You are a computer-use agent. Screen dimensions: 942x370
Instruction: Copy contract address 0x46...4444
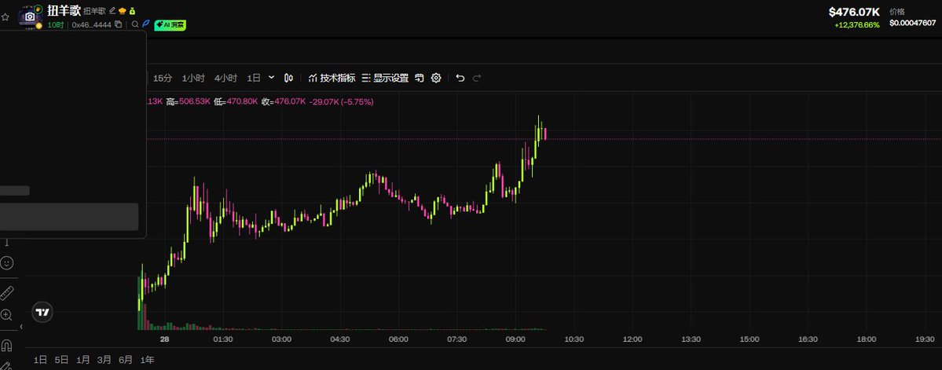click(119, 24)
